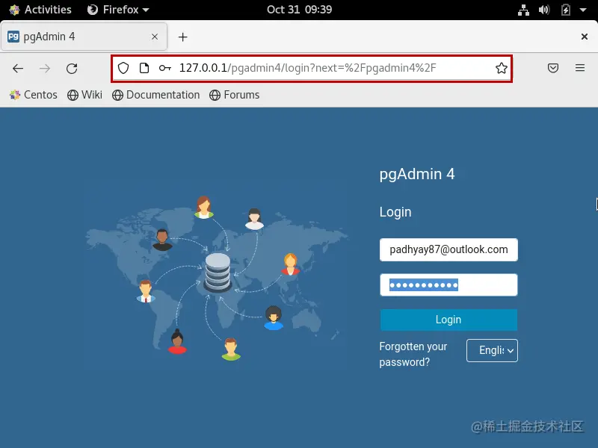Bookmark this page with the star icon
This screenshot has width=598, height=448.
(x=501, y=67)
